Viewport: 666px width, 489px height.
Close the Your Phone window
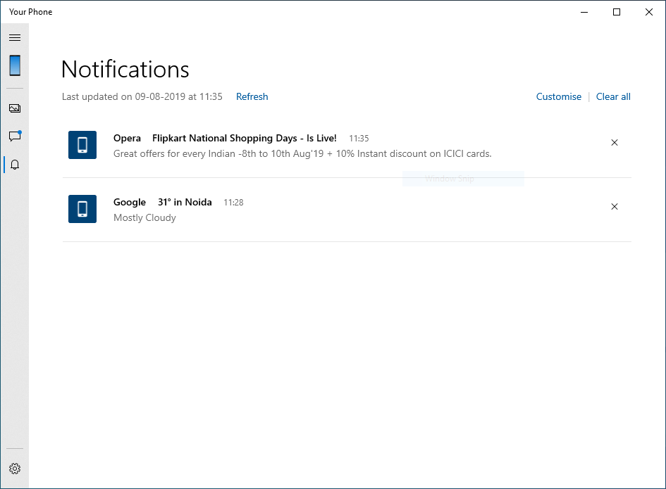(x=649, y=12)
